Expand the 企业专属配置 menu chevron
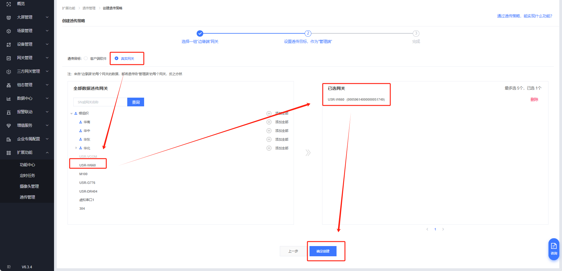This screenshot has width=562, height=271. coord(47,139)
